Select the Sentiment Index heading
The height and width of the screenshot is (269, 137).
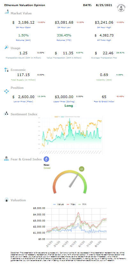(x=24, y=114)
